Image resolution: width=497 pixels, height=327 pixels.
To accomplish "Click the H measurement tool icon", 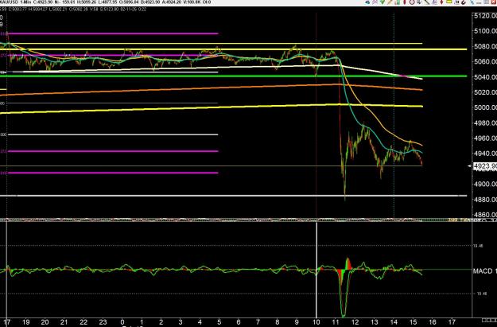I will click(456, 2).
